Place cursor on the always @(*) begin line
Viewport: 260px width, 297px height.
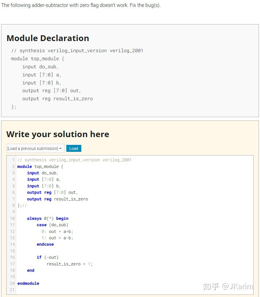(x=48, y=218)
